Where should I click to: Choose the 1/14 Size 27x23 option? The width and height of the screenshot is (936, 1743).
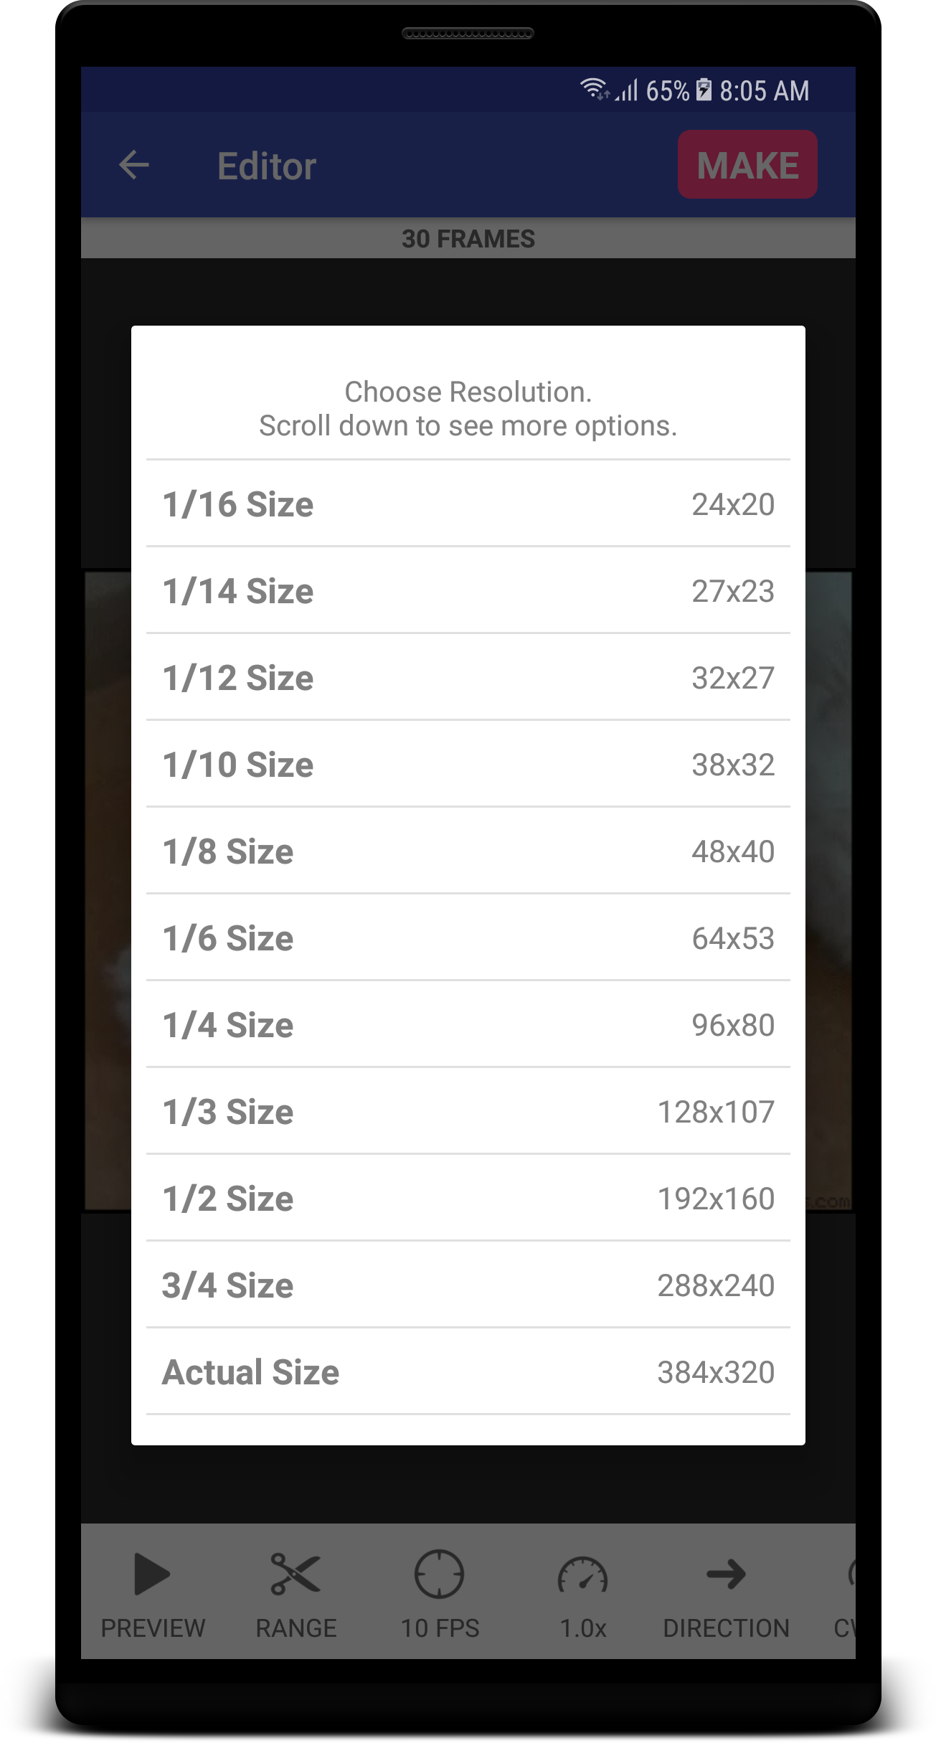[x=468, y=591]
